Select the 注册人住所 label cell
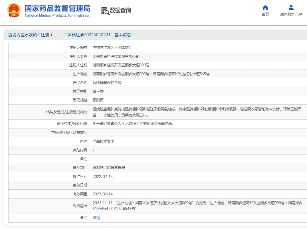307x228 pixels. click(49, 65)
